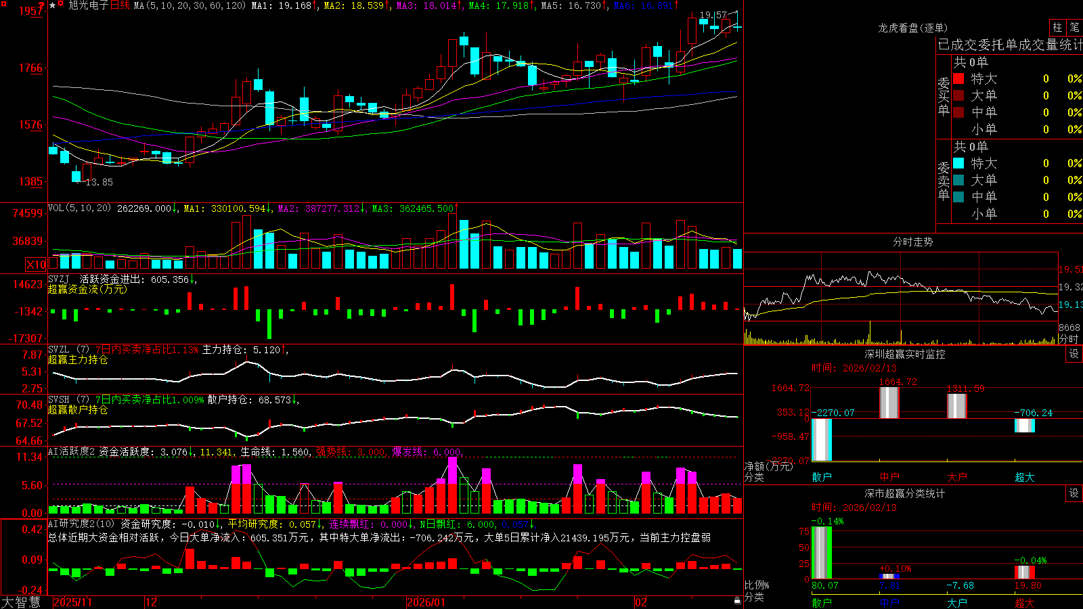
Task: Click the lock icon at the chart's bottom-right
Action: pyautogui.click(x=738, y=601)
